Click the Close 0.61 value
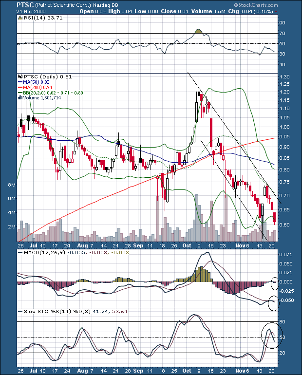The image size is (302, 375). point(174,11)
